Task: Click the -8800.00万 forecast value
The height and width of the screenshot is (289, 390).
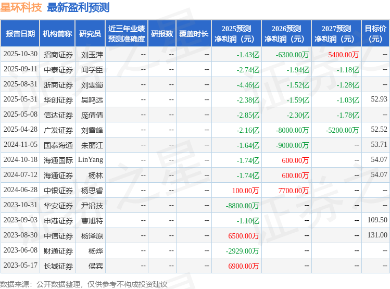Action: coord(242,206)
